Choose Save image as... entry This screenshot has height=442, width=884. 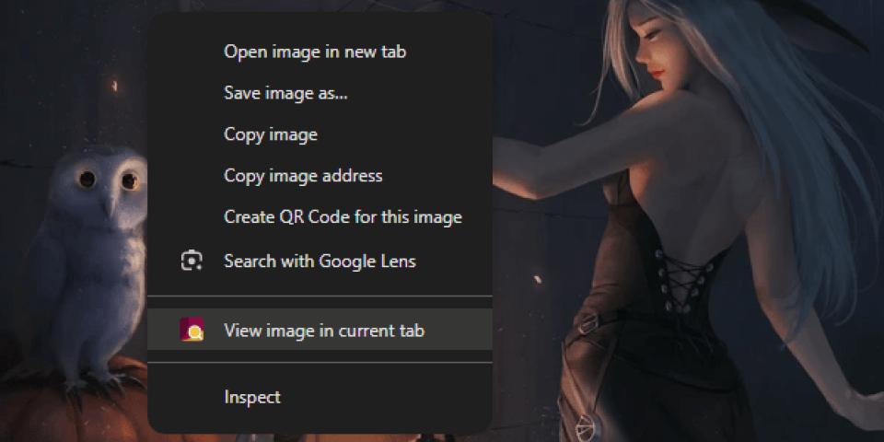point(320,93)
